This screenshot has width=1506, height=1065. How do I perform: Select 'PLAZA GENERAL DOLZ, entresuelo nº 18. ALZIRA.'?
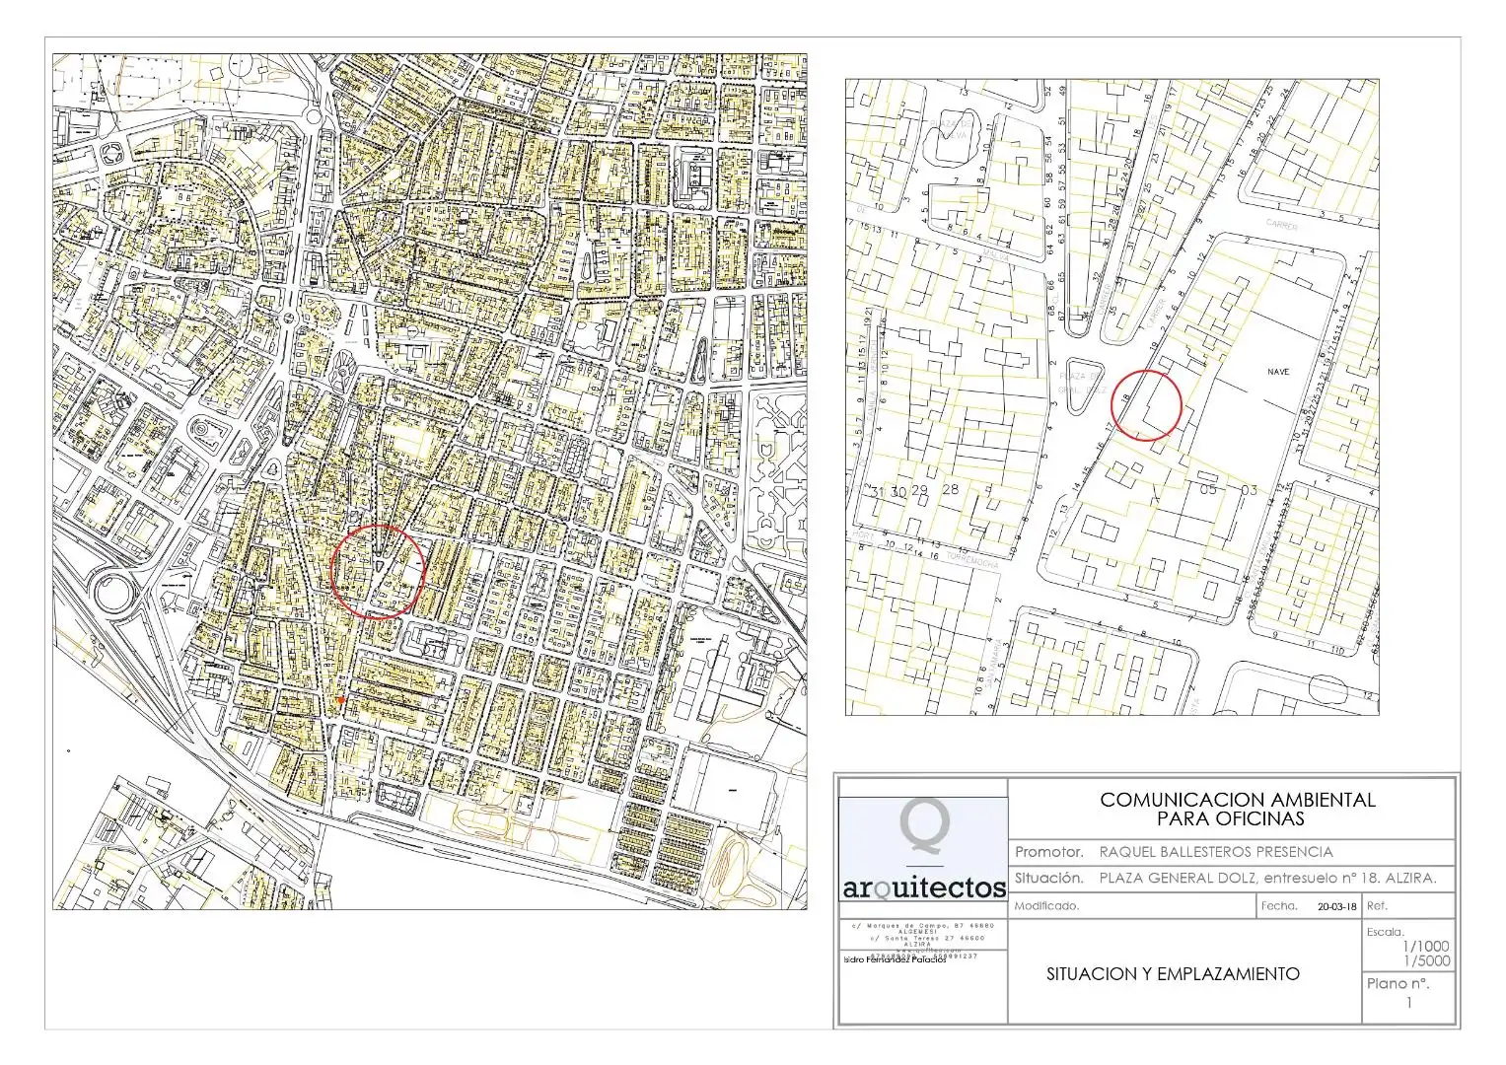pyautogui.click(x=1267, y=878)
